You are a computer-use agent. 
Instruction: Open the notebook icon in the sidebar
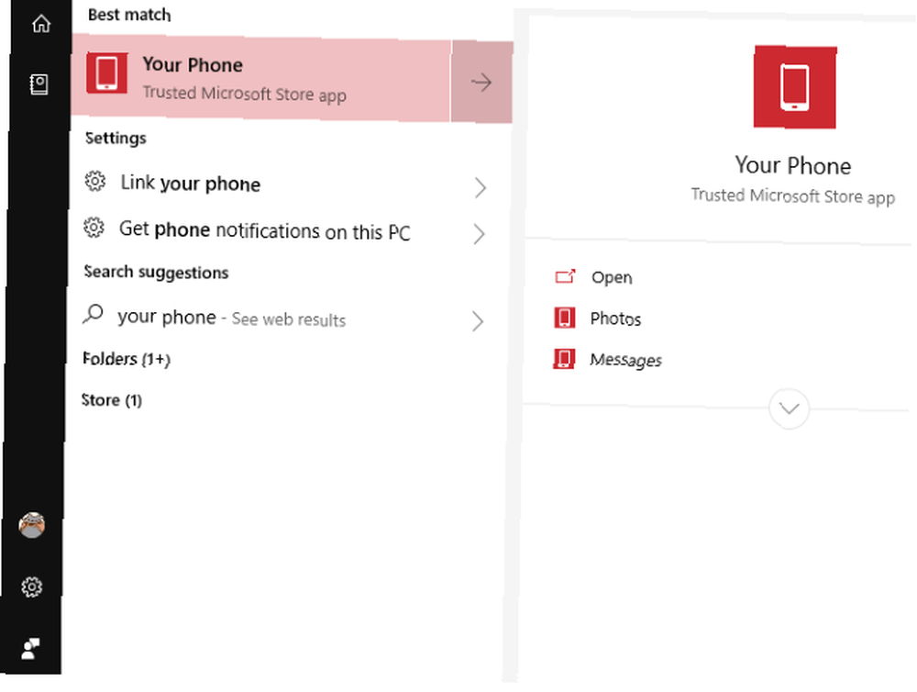(x=39, y=84)
